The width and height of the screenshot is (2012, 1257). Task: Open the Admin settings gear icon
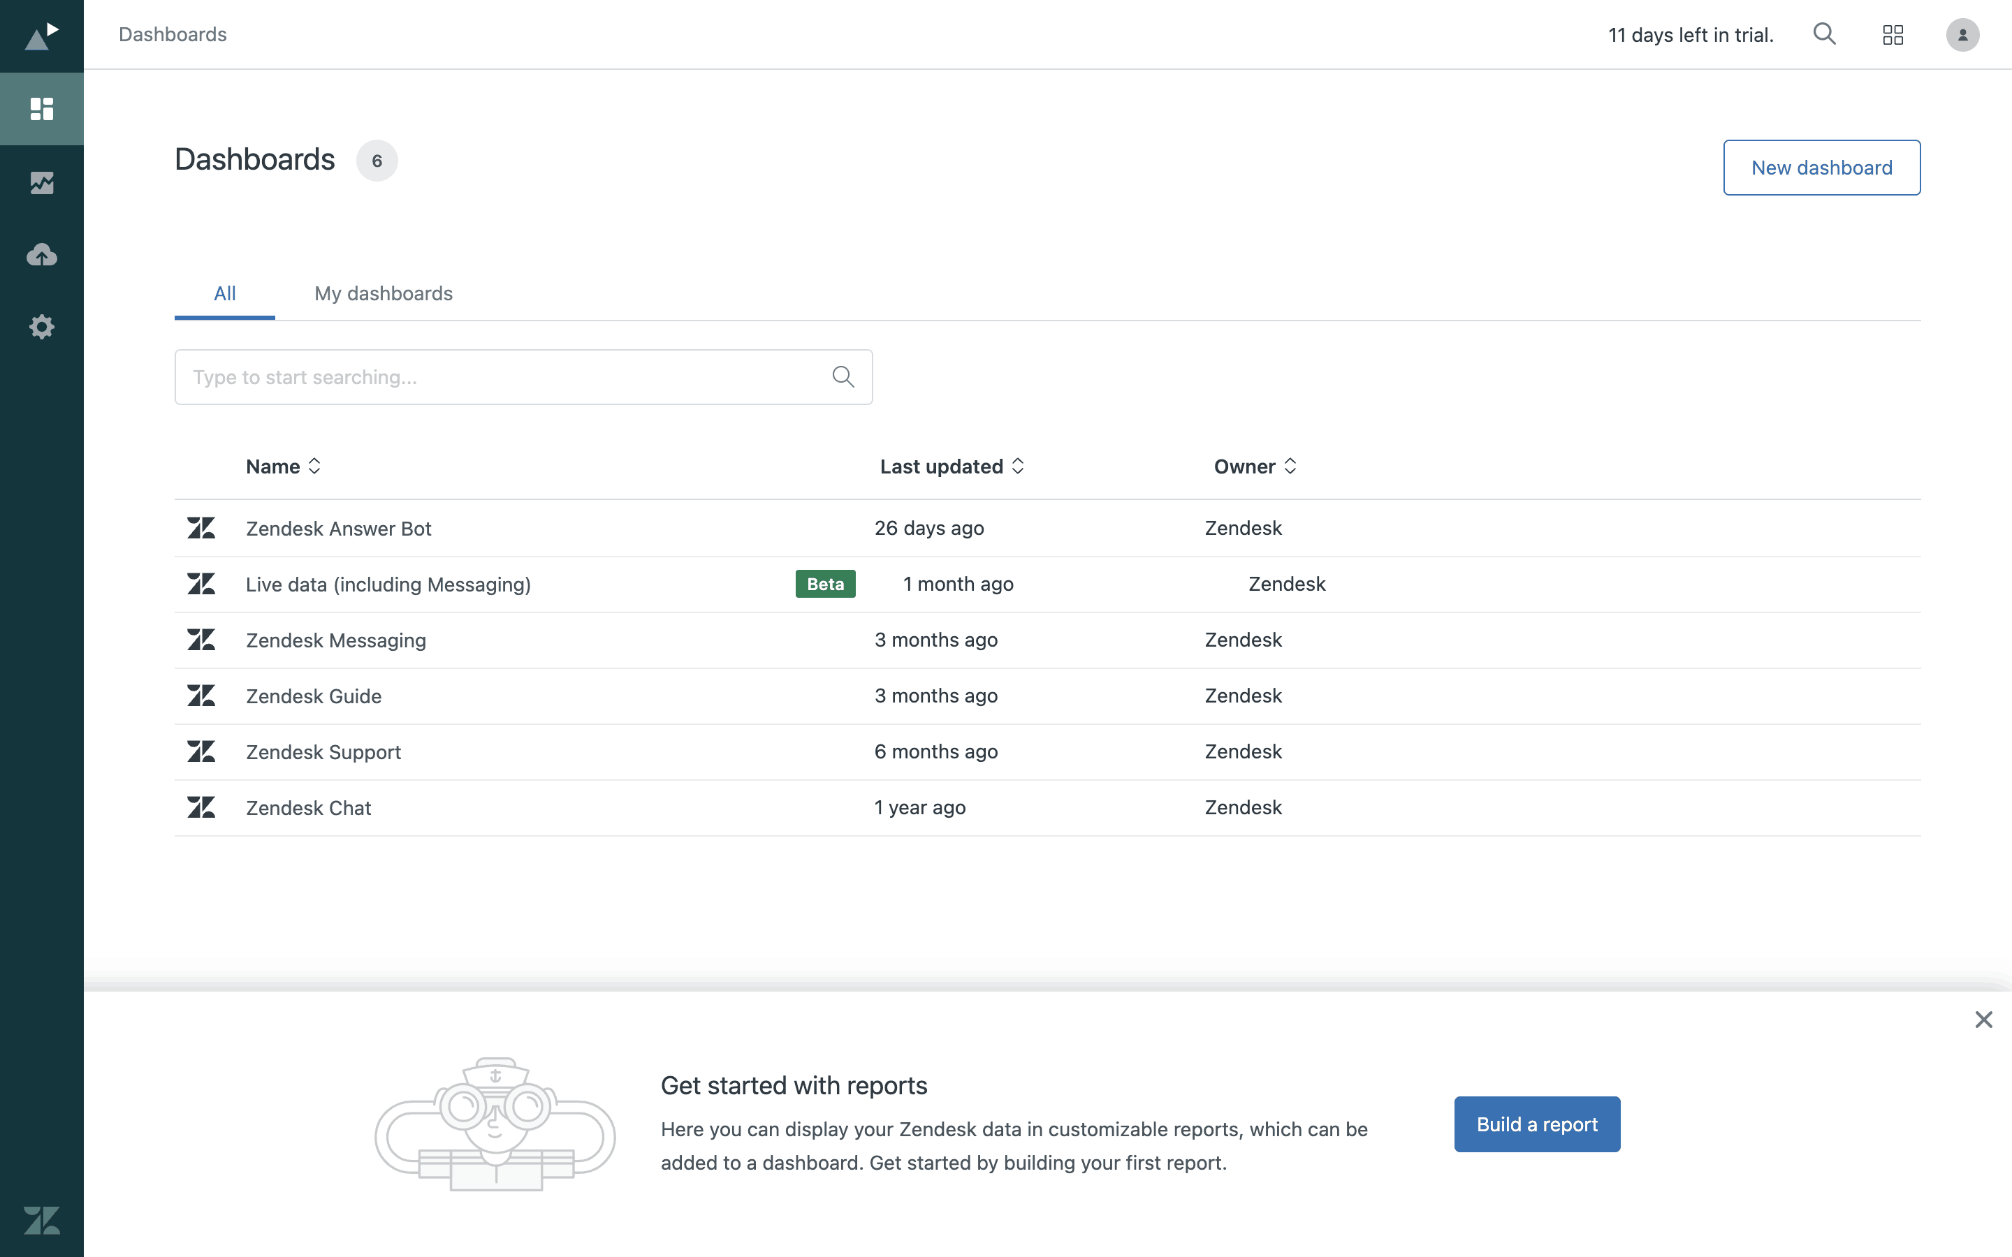(42, 327)
